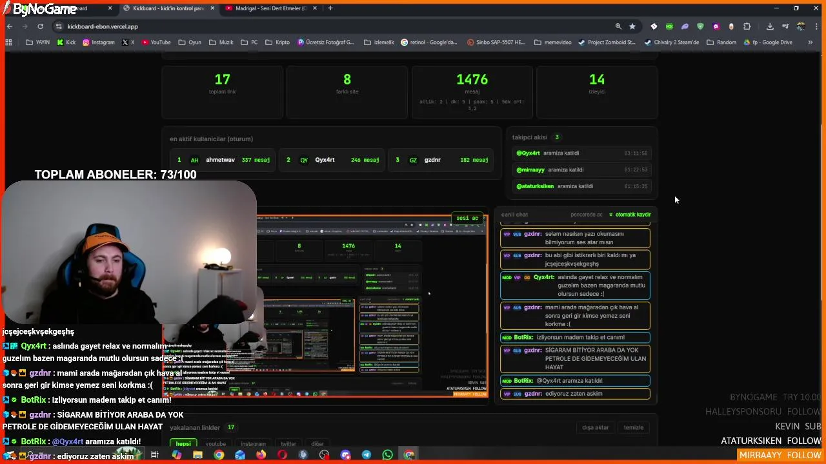Open Firefox from the taskbar
Screen dimensions: 826x464
(x=261, y=455)
